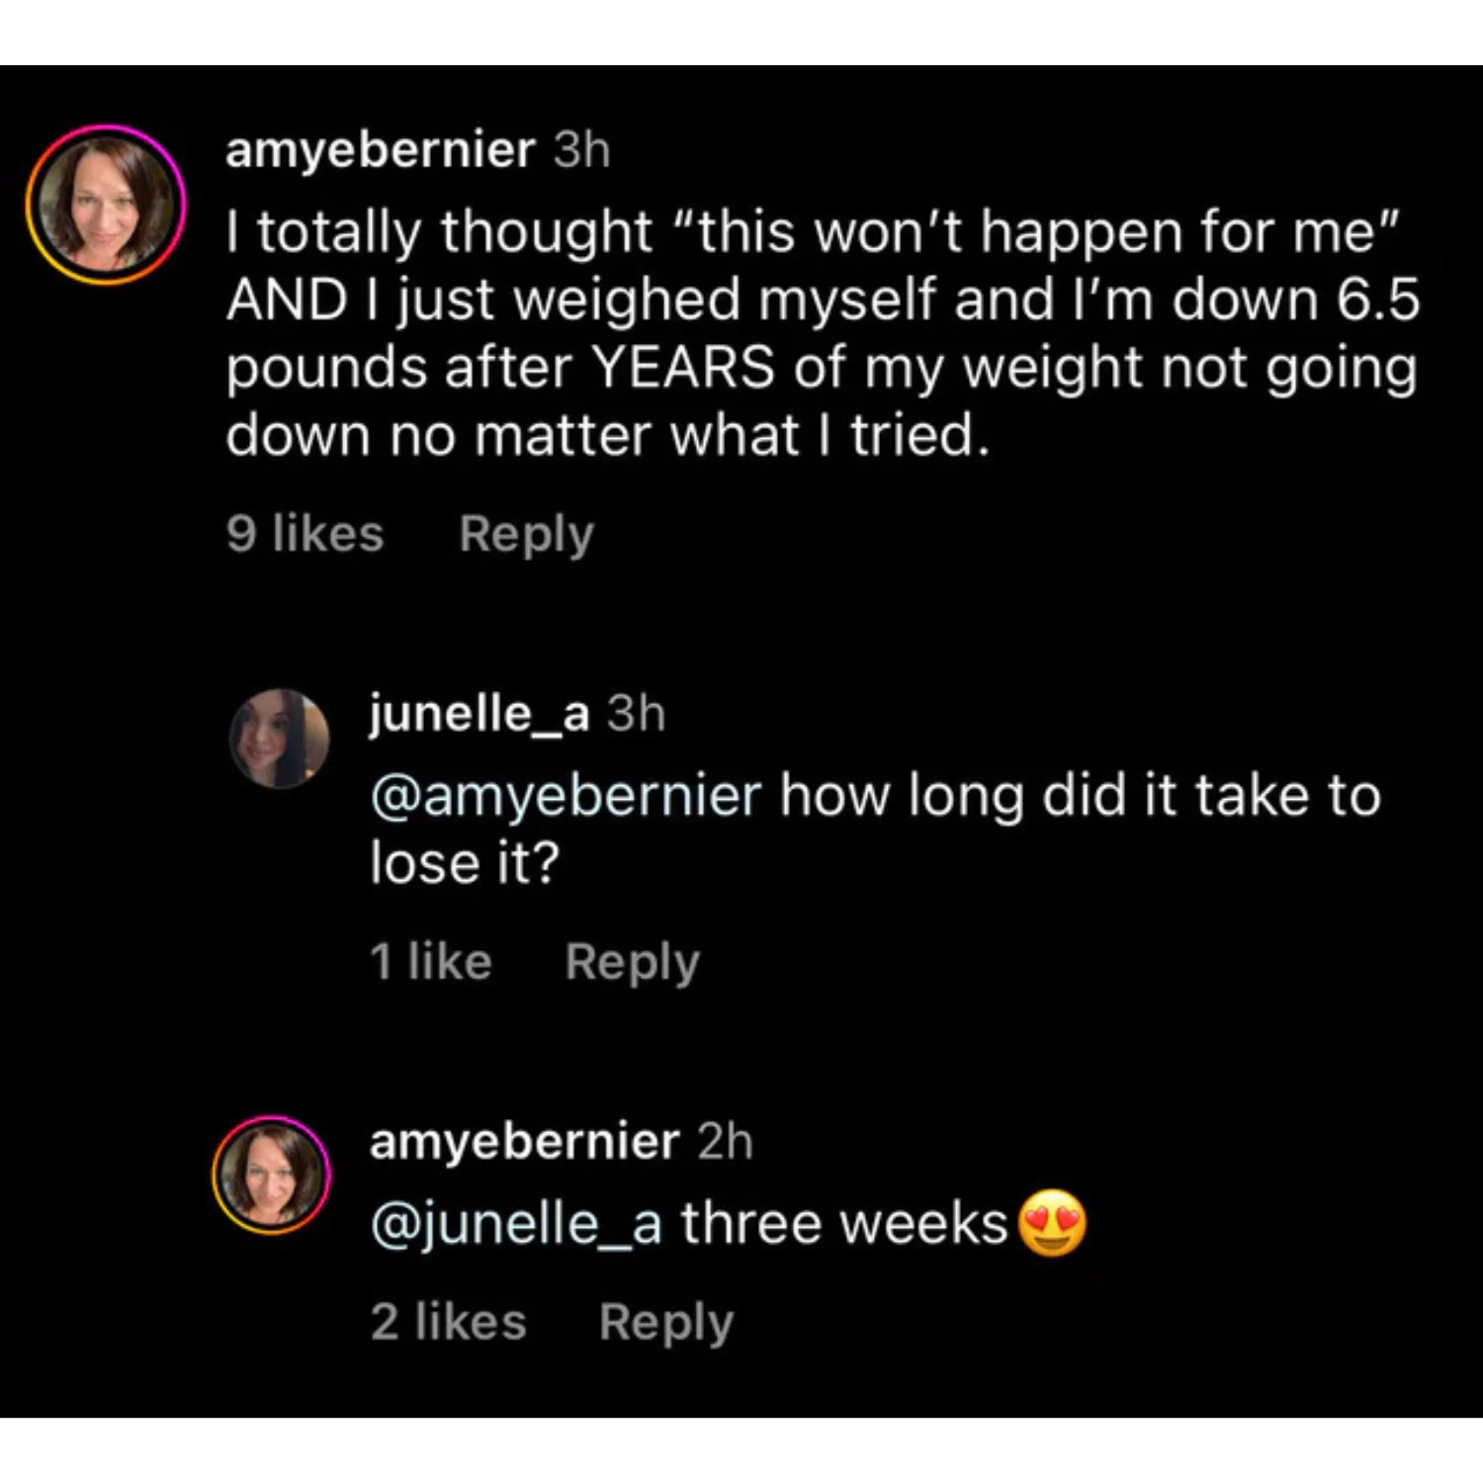
Task: Click the @junelle_a mention
Action: (515, 1224)
